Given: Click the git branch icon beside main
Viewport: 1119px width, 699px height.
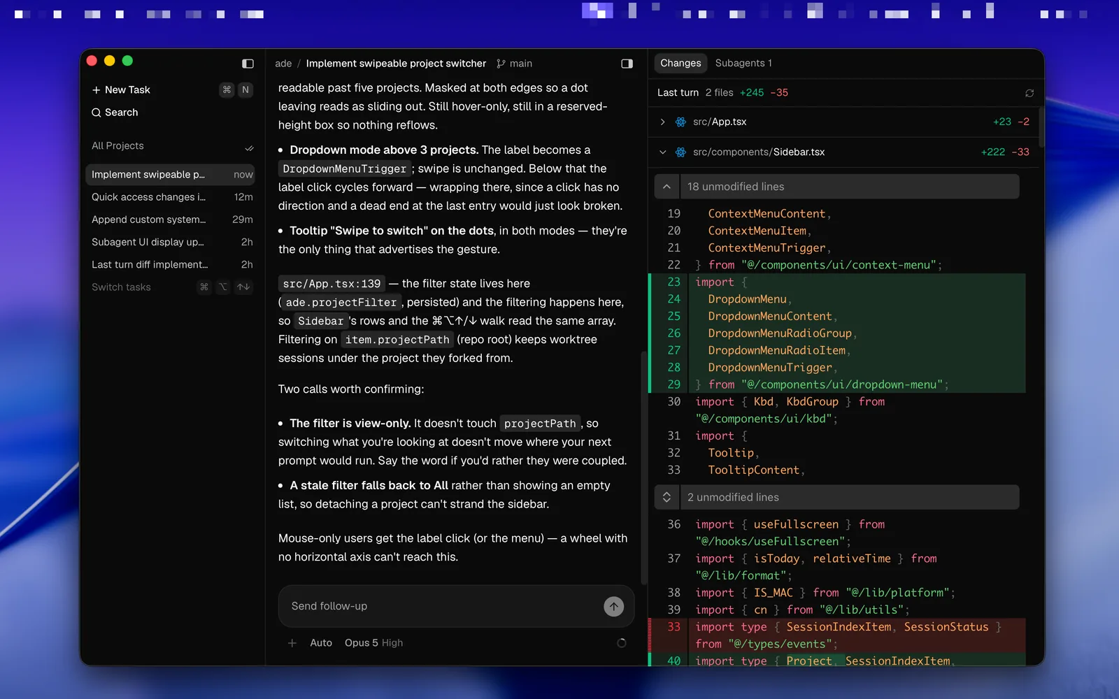Looking at the screenshot, I should click(x=501, y=64).
